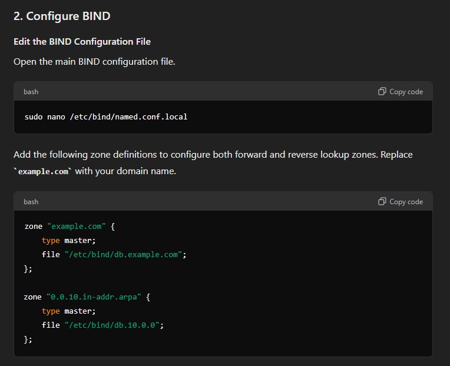Click the "Copy code" text for the sudo nano command
Viewport: 450px width, 366px height.
coord(406,92)
